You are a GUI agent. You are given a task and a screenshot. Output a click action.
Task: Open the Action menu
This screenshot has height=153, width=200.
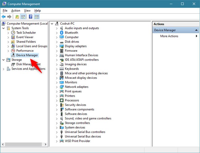tap(16, 10)
